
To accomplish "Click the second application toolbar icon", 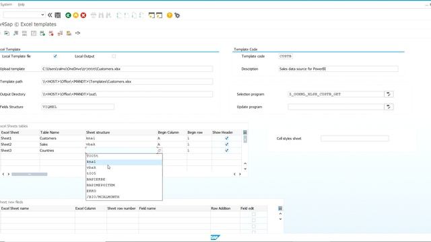I will pyautogui.click(x=15, y=33).
